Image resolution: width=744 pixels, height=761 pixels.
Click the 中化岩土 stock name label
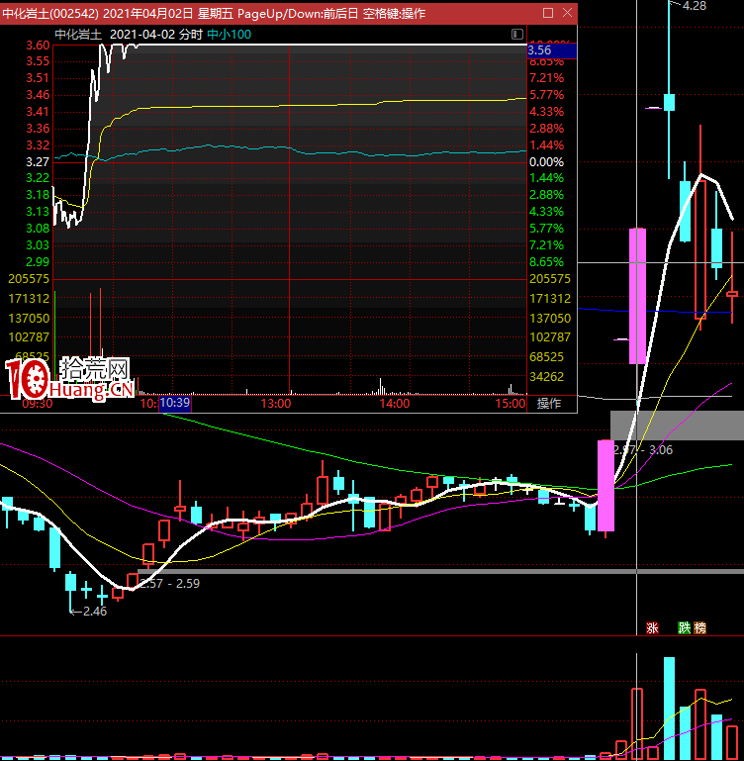(78, 35)
